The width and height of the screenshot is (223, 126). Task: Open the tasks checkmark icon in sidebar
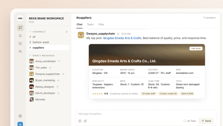(x=20, y=44)
